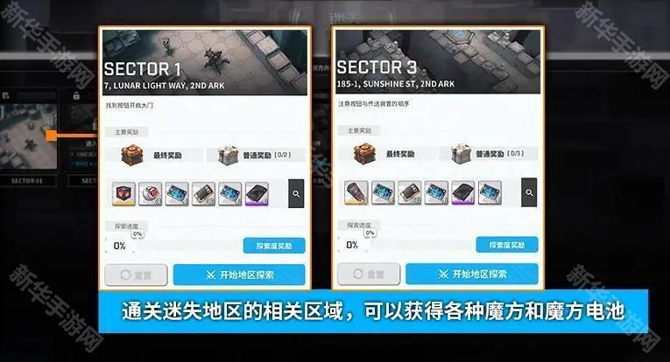
Task: Click purple-rarity dark item in Sector 1
Action: 257,193
